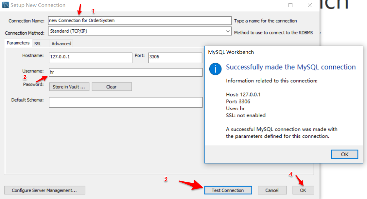Click into the Username field
The height and width of the screenshot is (199, 367).
126,72
